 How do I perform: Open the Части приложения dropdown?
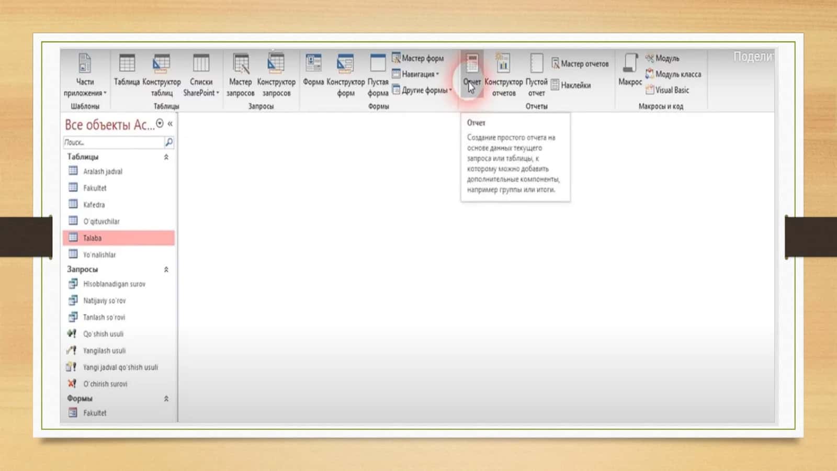(x=85, y=76)
